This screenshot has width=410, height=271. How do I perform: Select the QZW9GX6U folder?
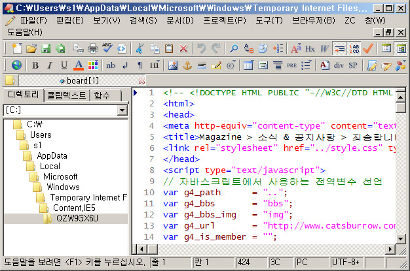pos(77,218)
